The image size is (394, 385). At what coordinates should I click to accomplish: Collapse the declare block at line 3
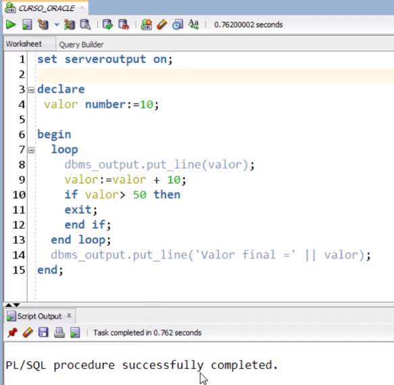coord(31,90)
